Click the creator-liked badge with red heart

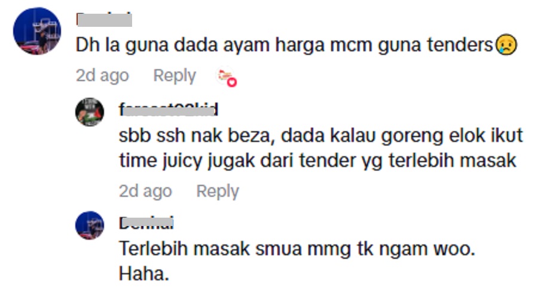[x=227, y=76]
